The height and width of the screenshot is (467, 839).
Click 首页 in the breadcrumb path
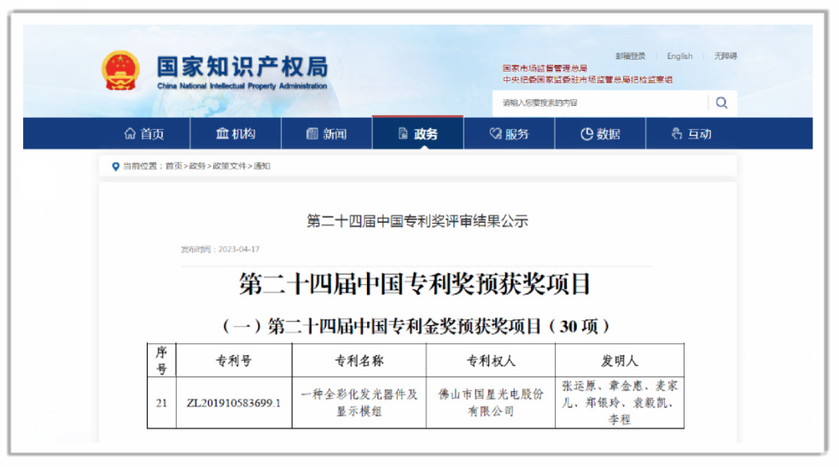click(x=174, y=166)
